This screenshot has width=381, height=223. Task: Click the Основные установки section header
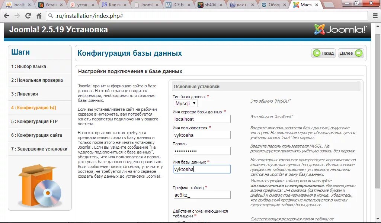(x=266, y=86)
